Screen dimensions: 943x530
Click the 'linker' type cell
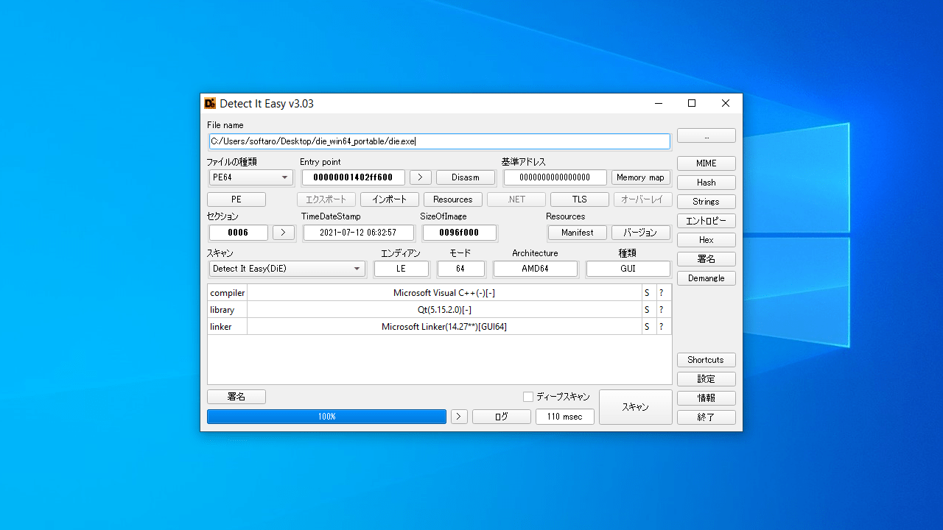point(228,327)
